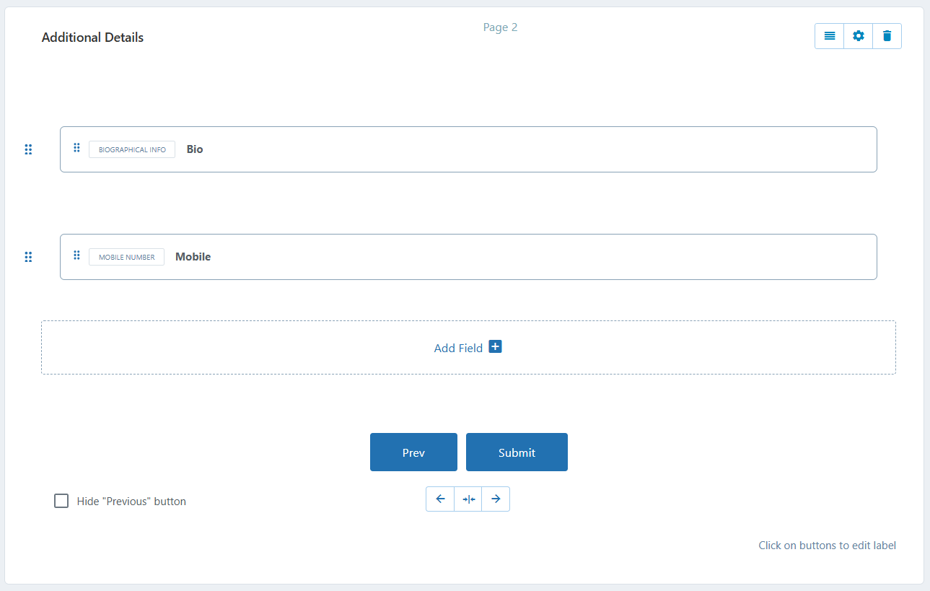Click the Submit button

[517, 452]
